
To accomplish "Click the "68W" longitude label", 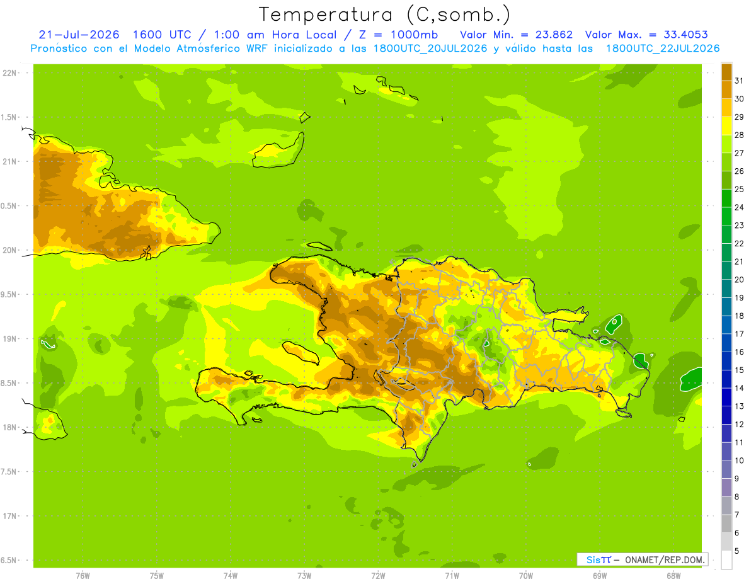I will point(673,575).
